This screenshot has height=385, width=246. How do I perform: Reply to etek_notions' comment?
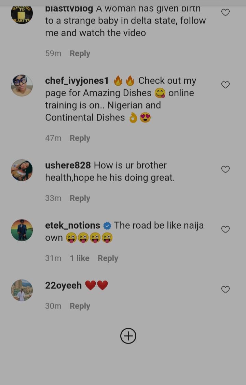[108, 258]
